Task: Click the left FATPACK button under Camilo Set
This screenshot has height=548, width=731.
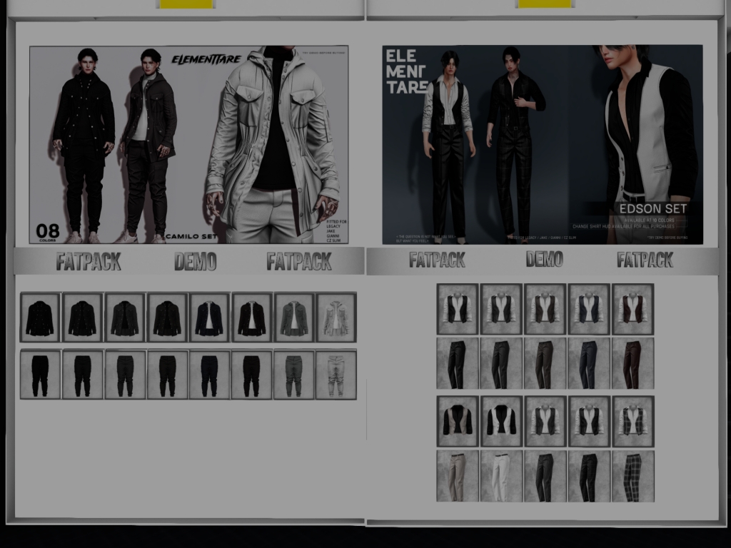Action: tap(89, 262)
